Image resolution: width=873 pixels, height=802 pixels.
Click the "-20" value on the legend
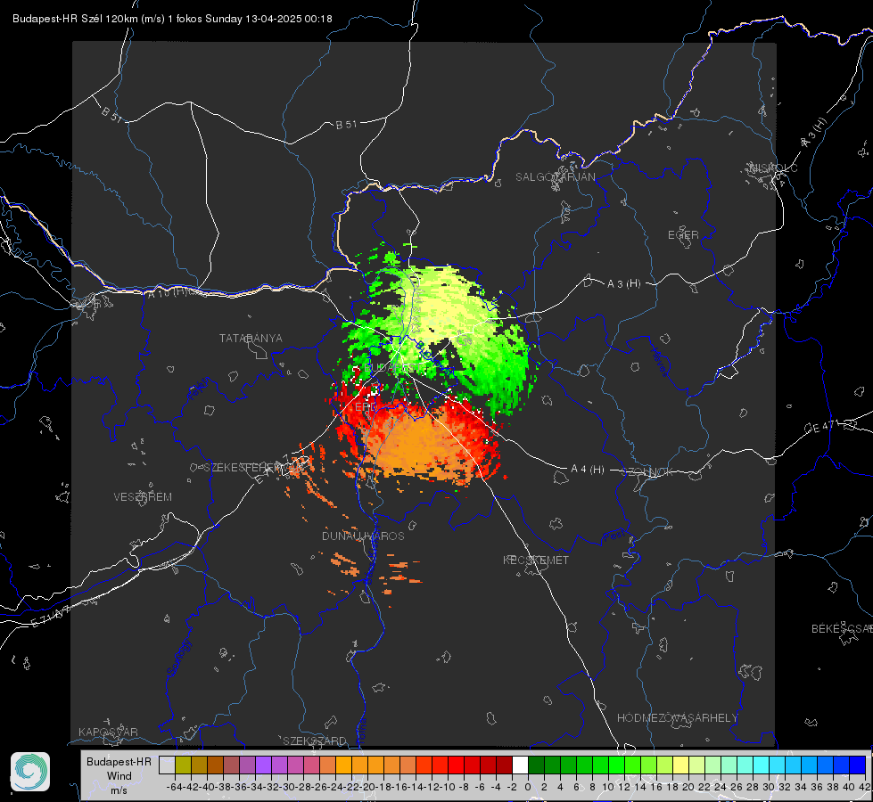click(x=366, y=787)
